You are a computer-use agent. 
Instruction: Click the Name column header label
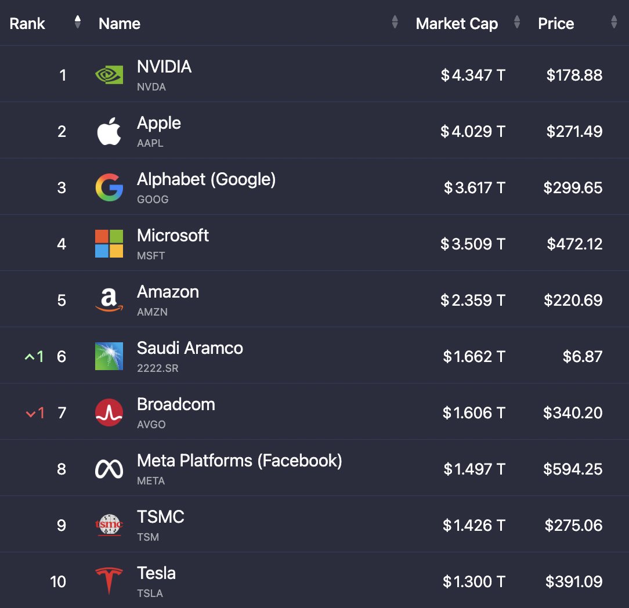coord(120,24)
